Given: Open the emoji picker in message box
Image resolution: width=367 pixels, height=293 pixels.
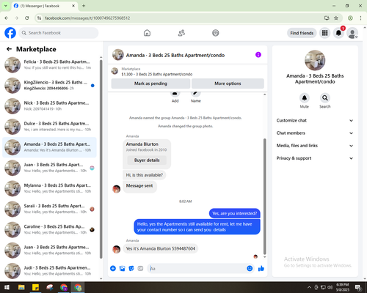Looking at the screenshot, I should pos(250,268).
